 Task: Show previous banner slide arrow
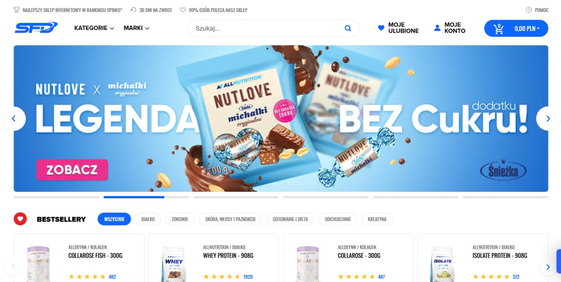pyautogui.click(x=13, y=119)
